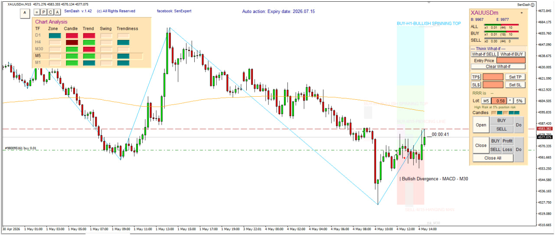Viewport: 555px width, 235px height.
Task: Click the D1 Zone color cell
Action: point(55,36)
